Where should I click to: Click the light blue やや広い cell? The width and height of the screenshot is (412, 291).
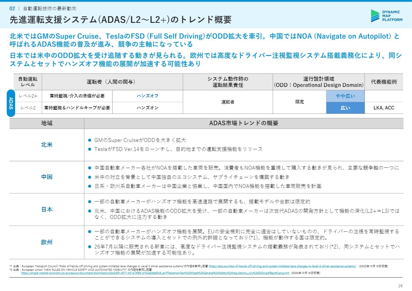pyautogui.click(x=345, y=96)
